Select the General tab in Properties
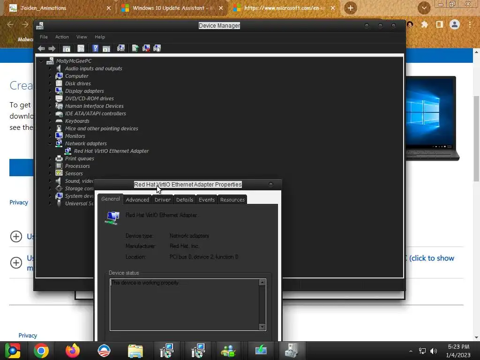 (111, 199)
